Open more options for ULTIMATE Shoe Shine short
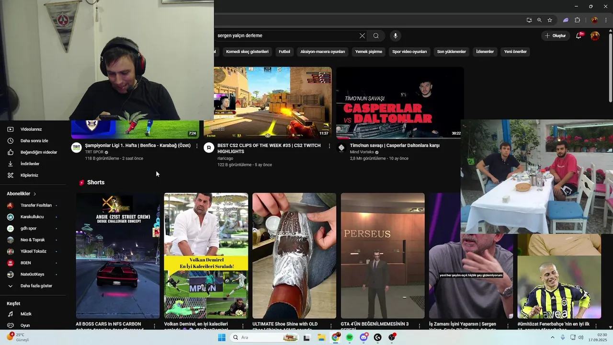This screenshot has width=613, height=345. coord(331,326)
